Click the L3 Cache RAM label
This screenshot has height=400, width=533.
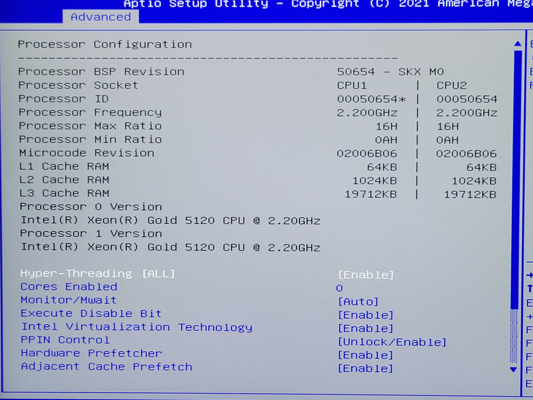(64, 193)
